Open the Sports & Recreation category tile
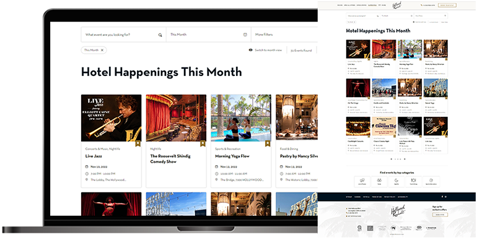Viewport: 477px width, 238px height. pos(431,182)
